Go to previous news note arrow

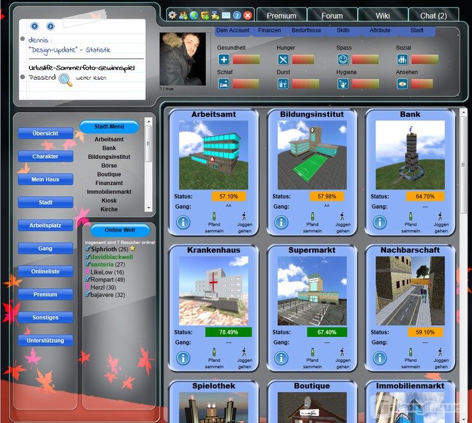point(34,26)
